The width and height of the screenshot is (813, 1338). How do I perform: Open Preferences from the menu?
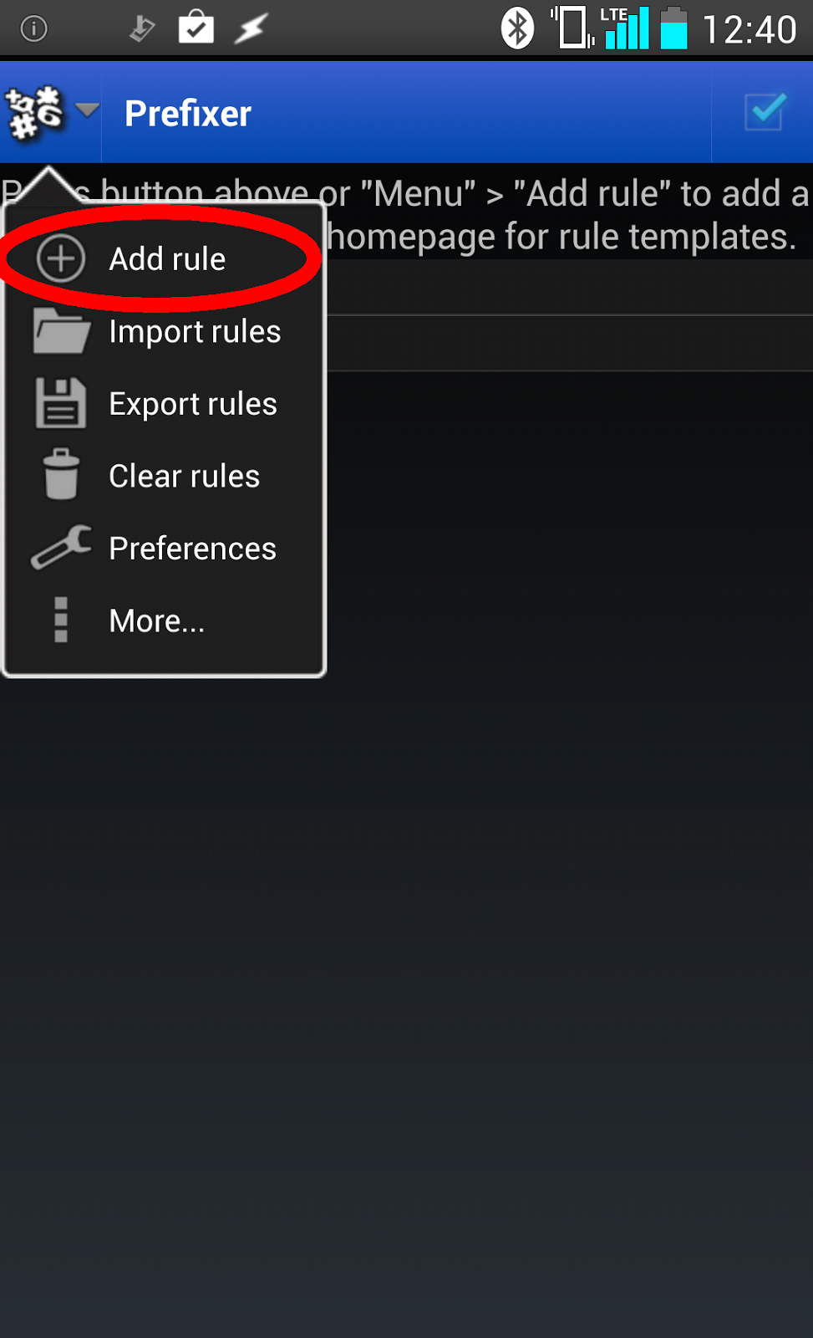tap(164, 548)
